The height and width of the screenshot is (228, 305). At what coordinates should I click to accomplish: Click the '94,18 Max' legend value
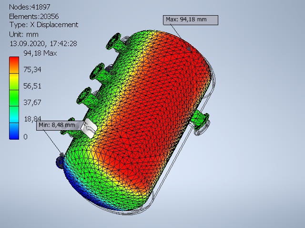40,53
